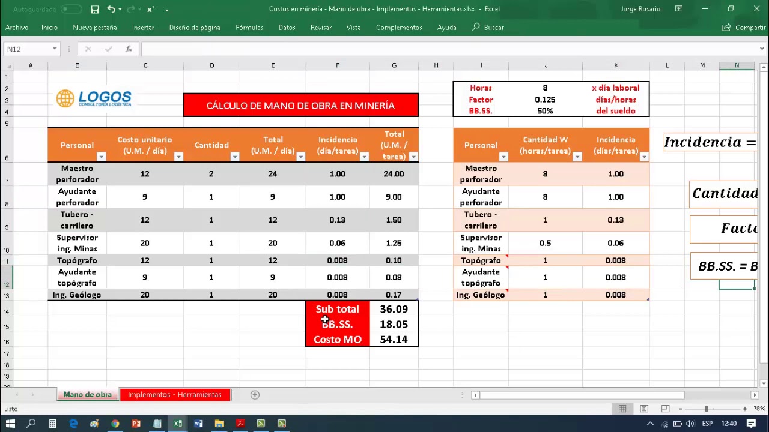Adjust the zoom slider handle
This screenshot has width=769, height=432.
[x=707, y=409]
